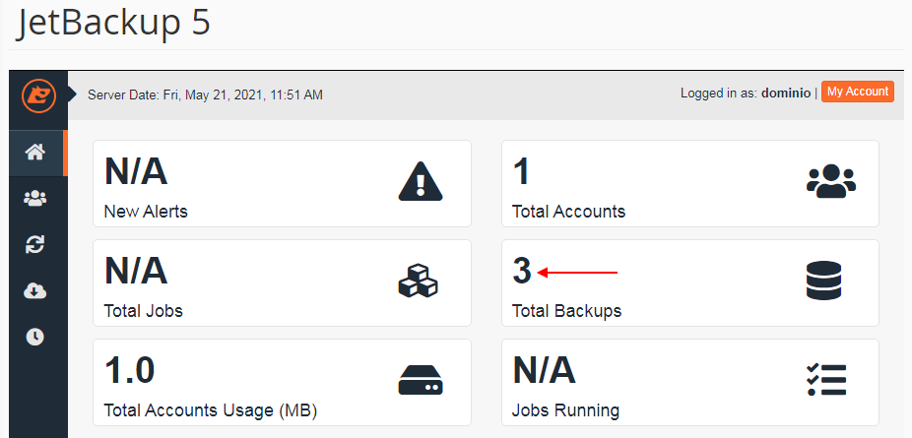Click the N/A value above Jobs Running
Image resolution: width=912 pixels, height=438 pixels.
(x=545, y=371)
